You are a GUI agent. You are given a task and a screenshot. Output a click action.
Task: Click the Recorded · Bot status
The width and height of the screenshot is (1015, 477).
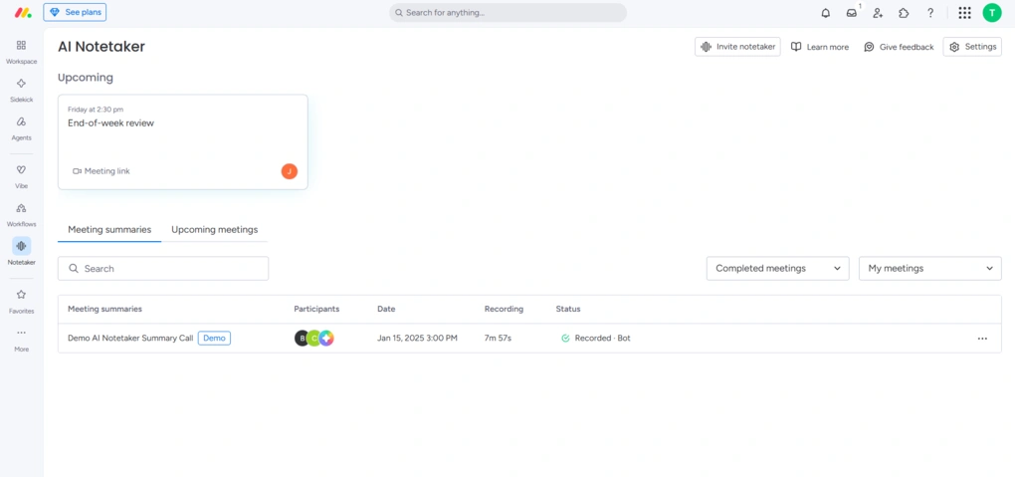(x=595, y=339)
